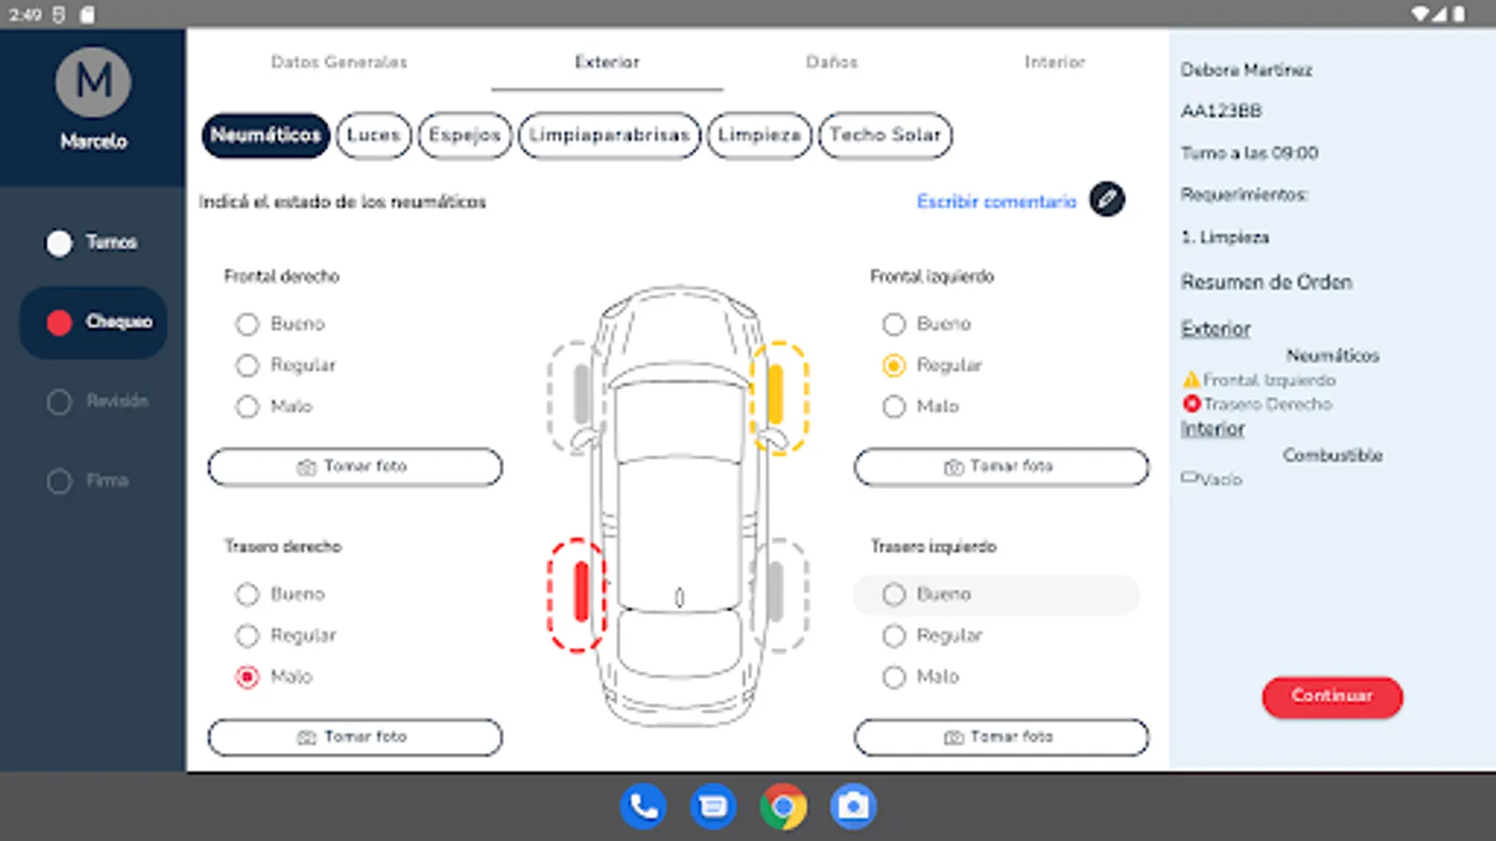This screenshot has width=1496, height=841.
Task: Click the fuel icon next to Vacío
Action: click(1189, 478)
